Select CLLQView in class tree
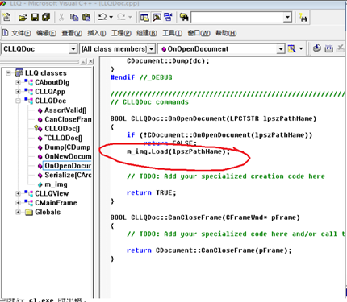Image resolution: width=347 pixels, height=302 pixels. [52, 193]
